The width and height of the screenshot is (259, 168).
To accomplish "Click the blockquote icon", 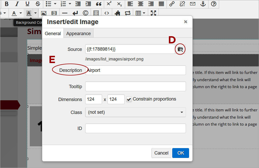I will coord(98,4).
